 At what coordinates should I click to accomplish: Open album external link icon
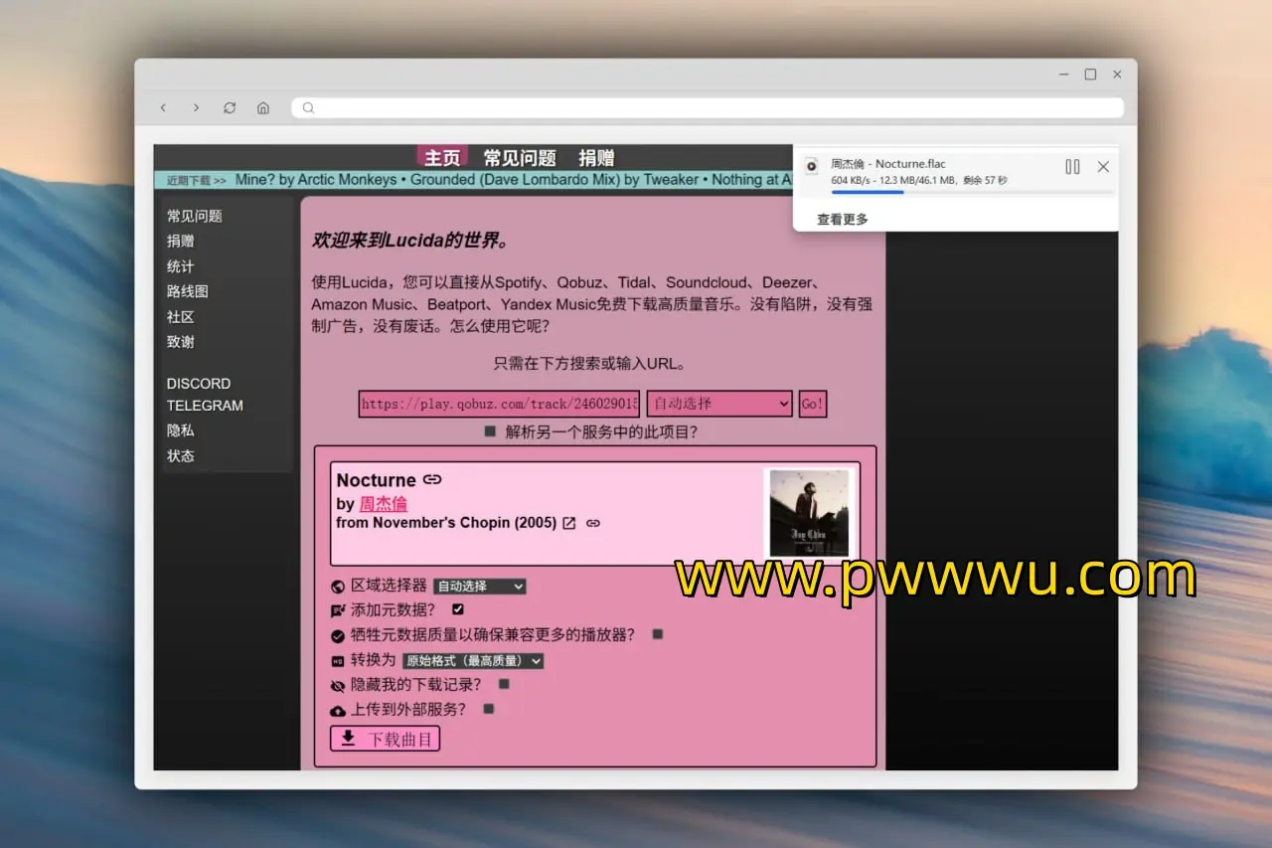569,523
